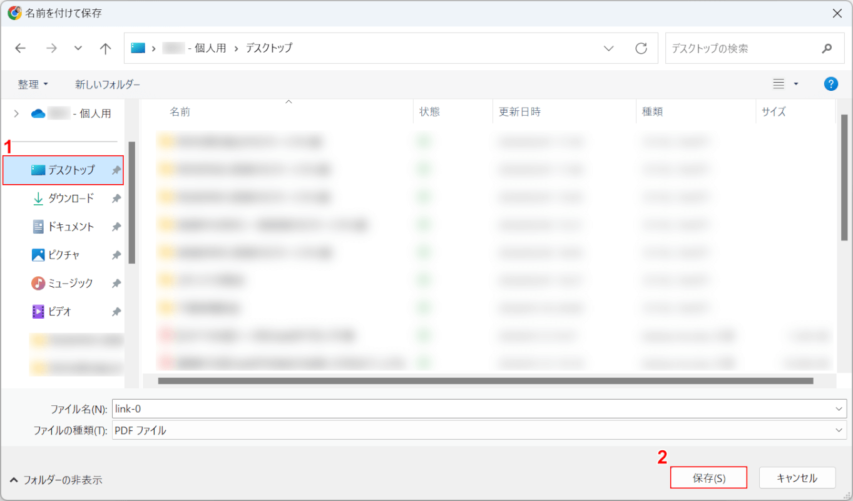Expand the OneDrive 個人用 tree node
This screenshot has height=501, width=853.
(17, 113)
